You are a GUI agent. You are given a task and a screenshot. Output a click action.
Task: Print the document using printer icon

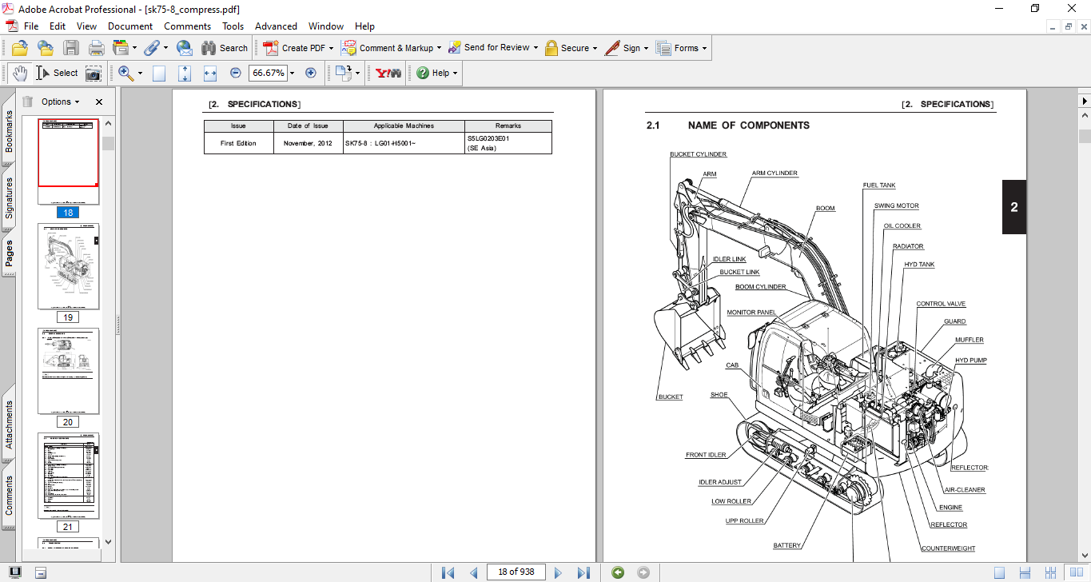click(97, 48)
